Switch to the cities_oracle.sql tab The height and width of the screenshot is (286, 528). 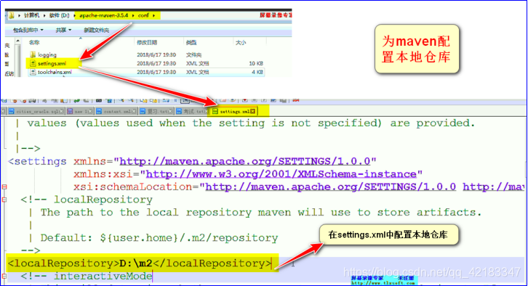(x=36, y=111)
